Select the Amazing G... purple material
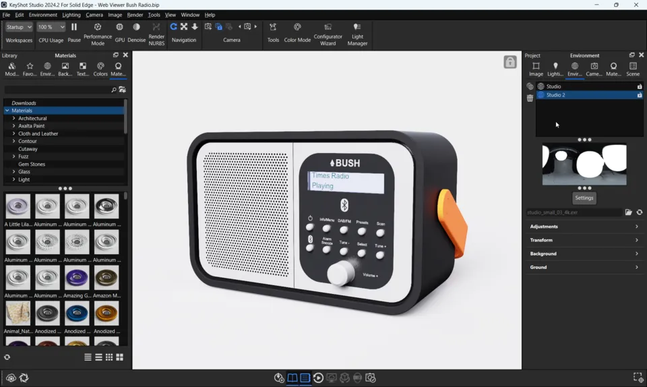 (x=77, y=278)
